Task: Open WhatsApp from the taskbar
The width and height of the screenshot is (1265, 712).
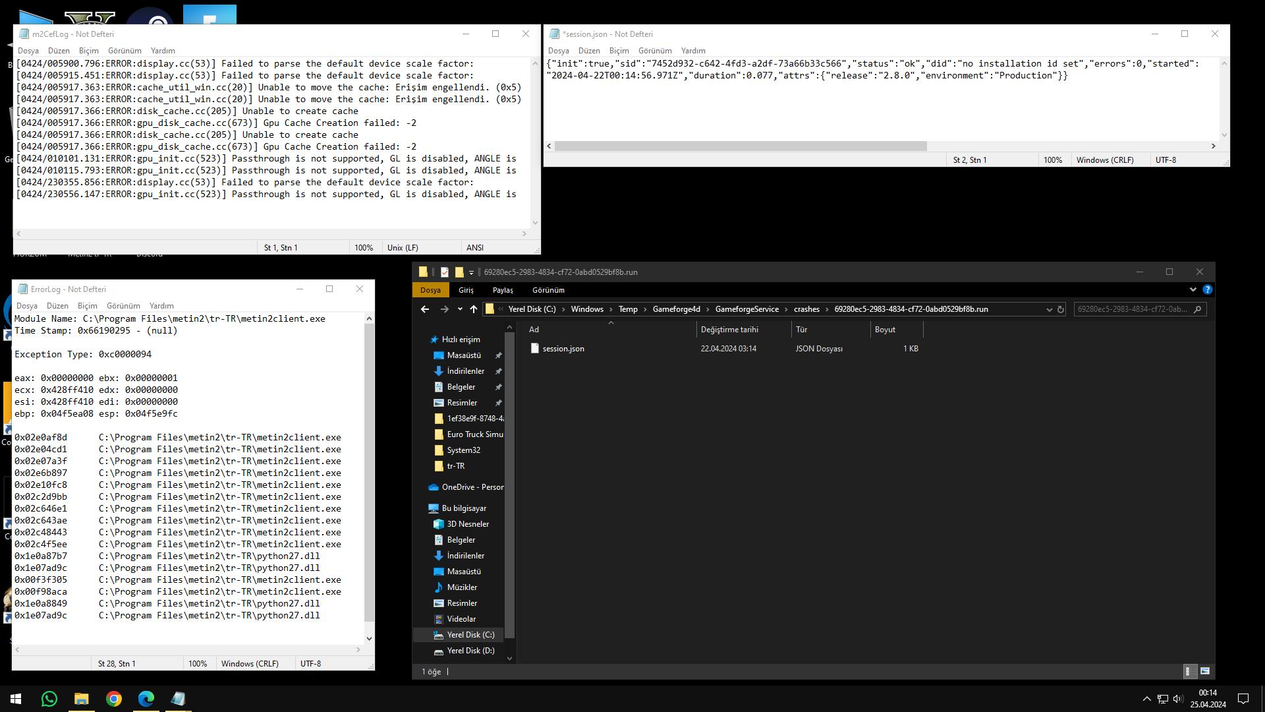Action: click(x=49, y=699)
